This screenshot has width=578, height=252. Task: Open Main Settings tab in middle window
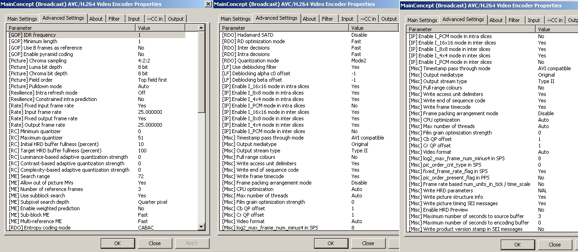235,19
